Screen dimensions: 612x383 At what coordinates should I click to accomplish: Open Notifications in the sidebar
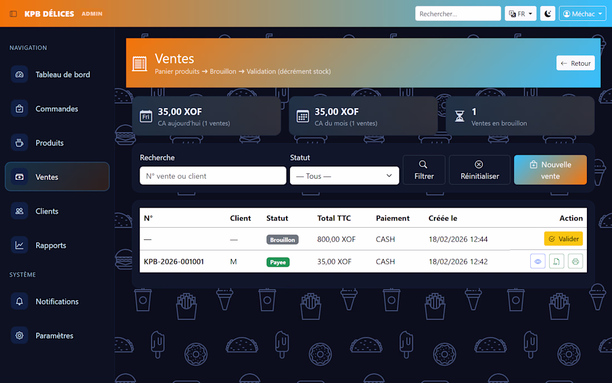tap(57, 301)
